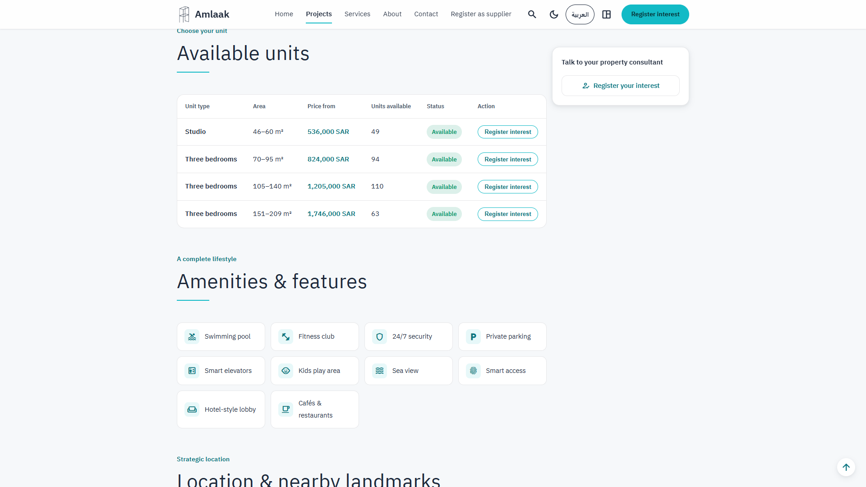Click the Amenities & features heading

[272, 281]
